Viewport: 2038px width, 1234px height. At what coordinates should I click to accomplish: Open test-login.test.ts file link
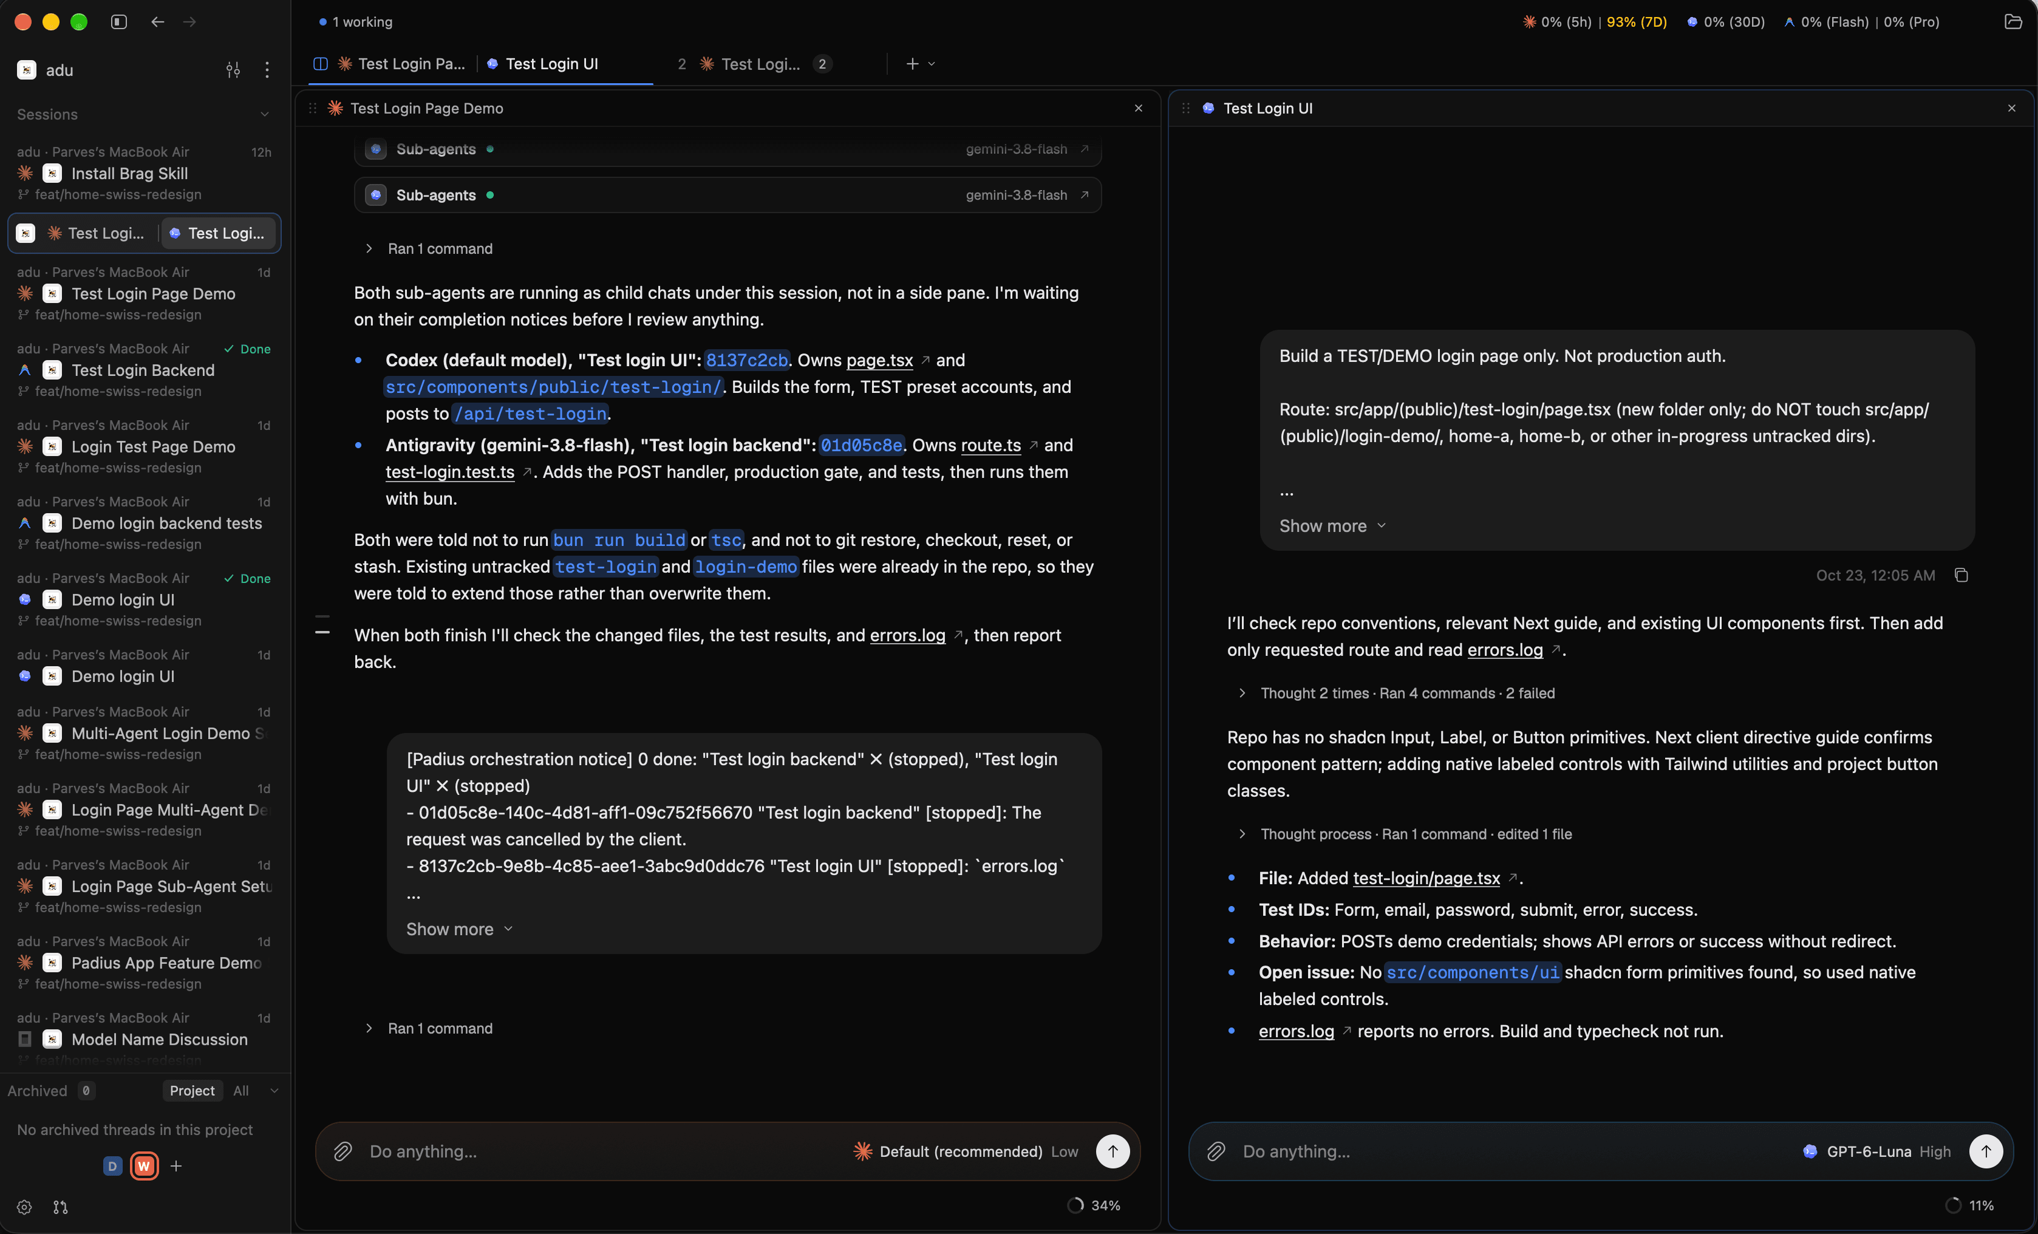(x=450, y=472)
